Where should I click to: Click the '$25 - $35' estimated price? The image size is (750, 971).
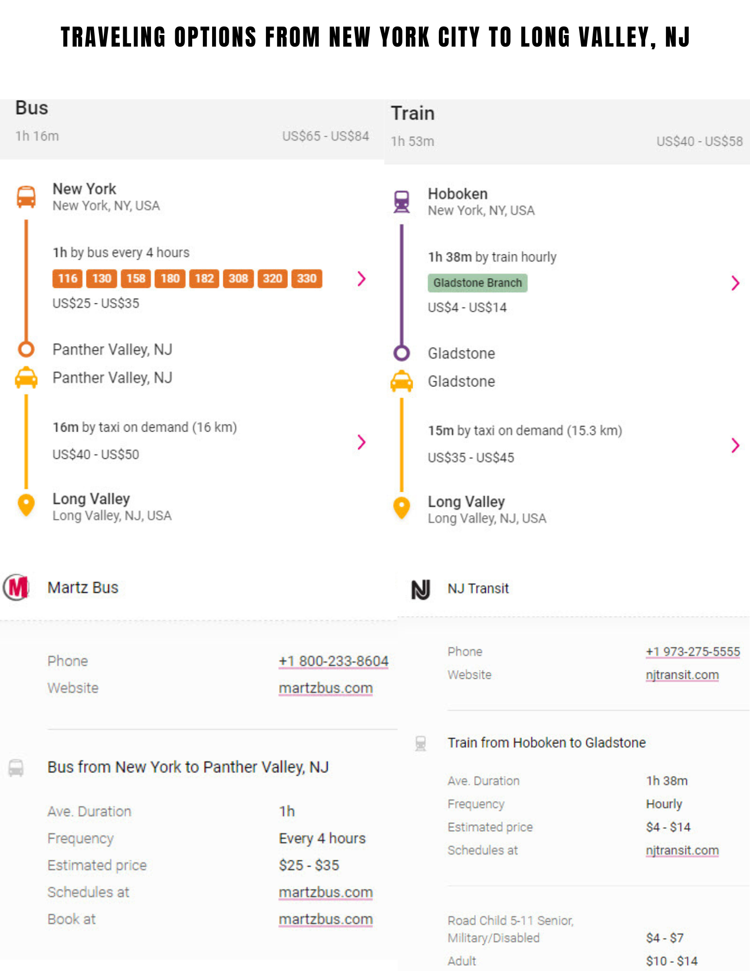click(309, 865)
